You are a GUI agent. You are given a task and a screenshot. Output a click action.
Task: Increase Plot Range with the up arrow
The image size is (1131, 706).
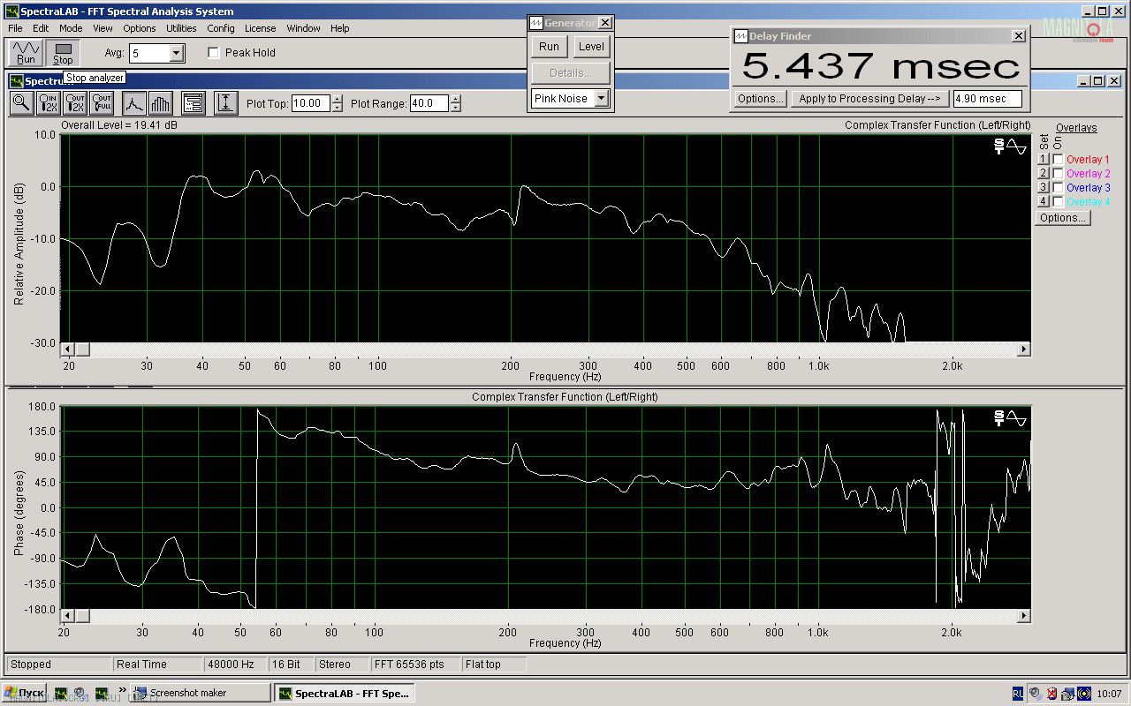pos(455,99)
